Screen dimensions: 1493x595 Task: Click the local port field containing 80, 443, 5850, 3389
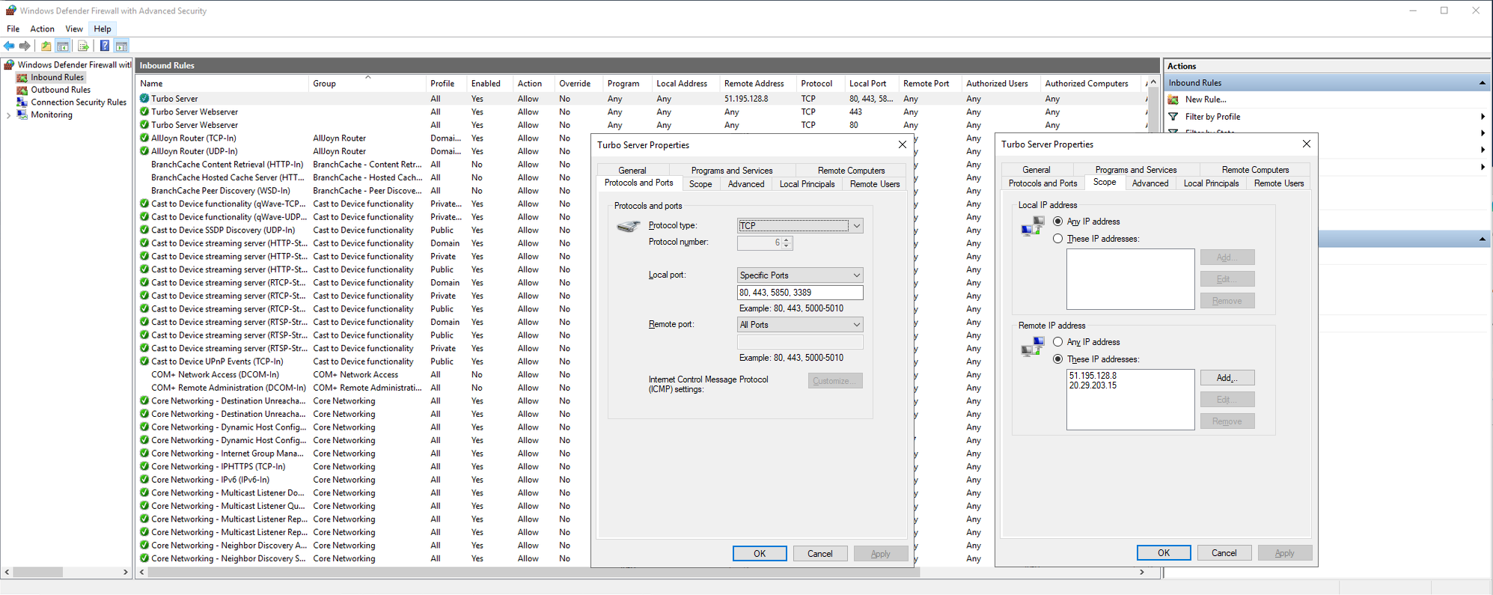point(799,293)
